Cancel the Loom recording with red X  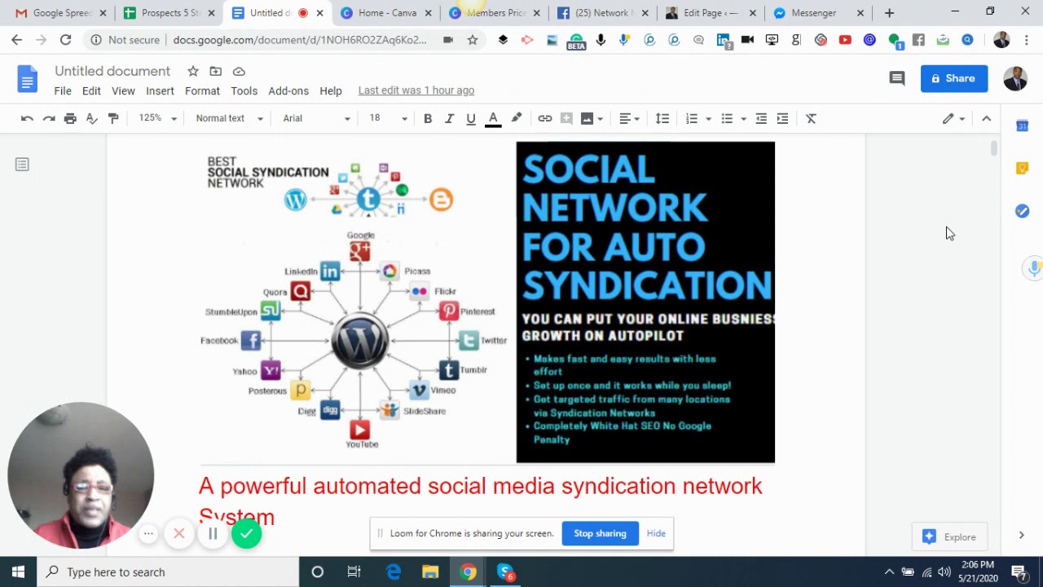(x=179, y=534)
